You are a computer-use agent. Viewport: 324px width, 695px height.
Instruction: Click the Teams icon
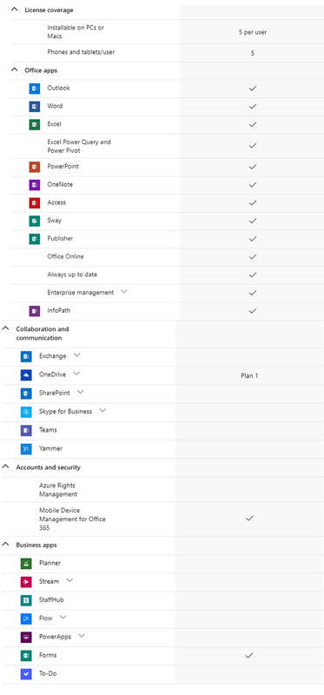pos(26,430)
